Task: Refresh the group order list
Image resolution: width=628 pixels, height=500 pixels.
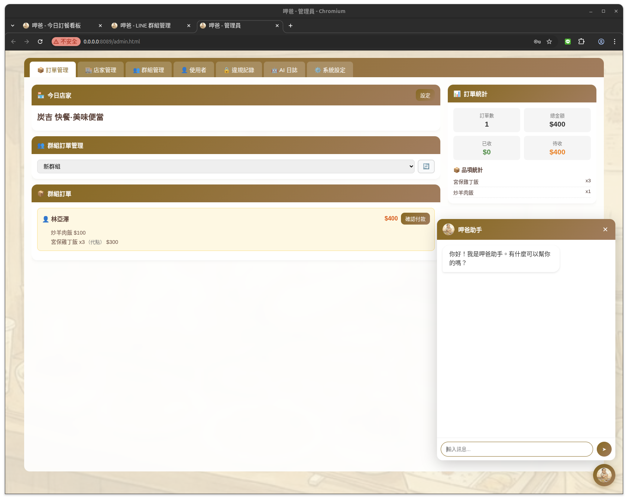Action: (426, 166)
